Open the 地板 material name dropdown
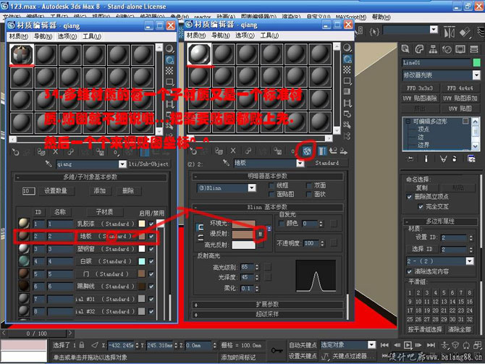485x364 pixels. (x=300, y=163)
